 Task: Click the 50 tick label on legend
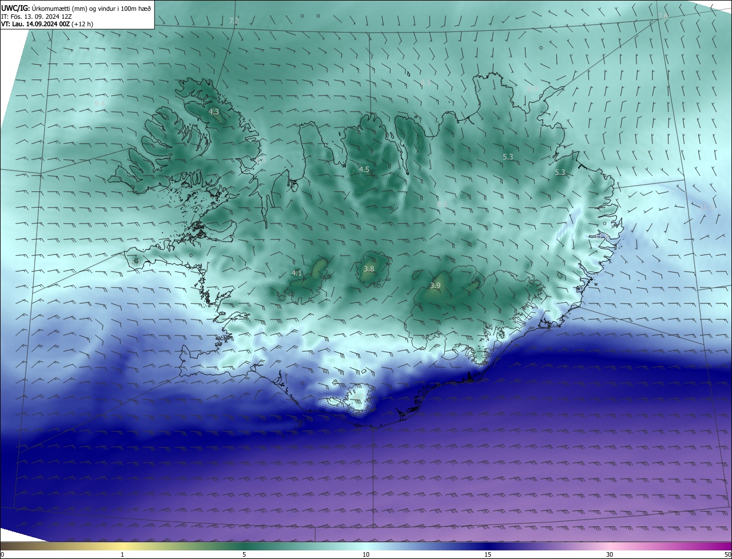[727, 554]
